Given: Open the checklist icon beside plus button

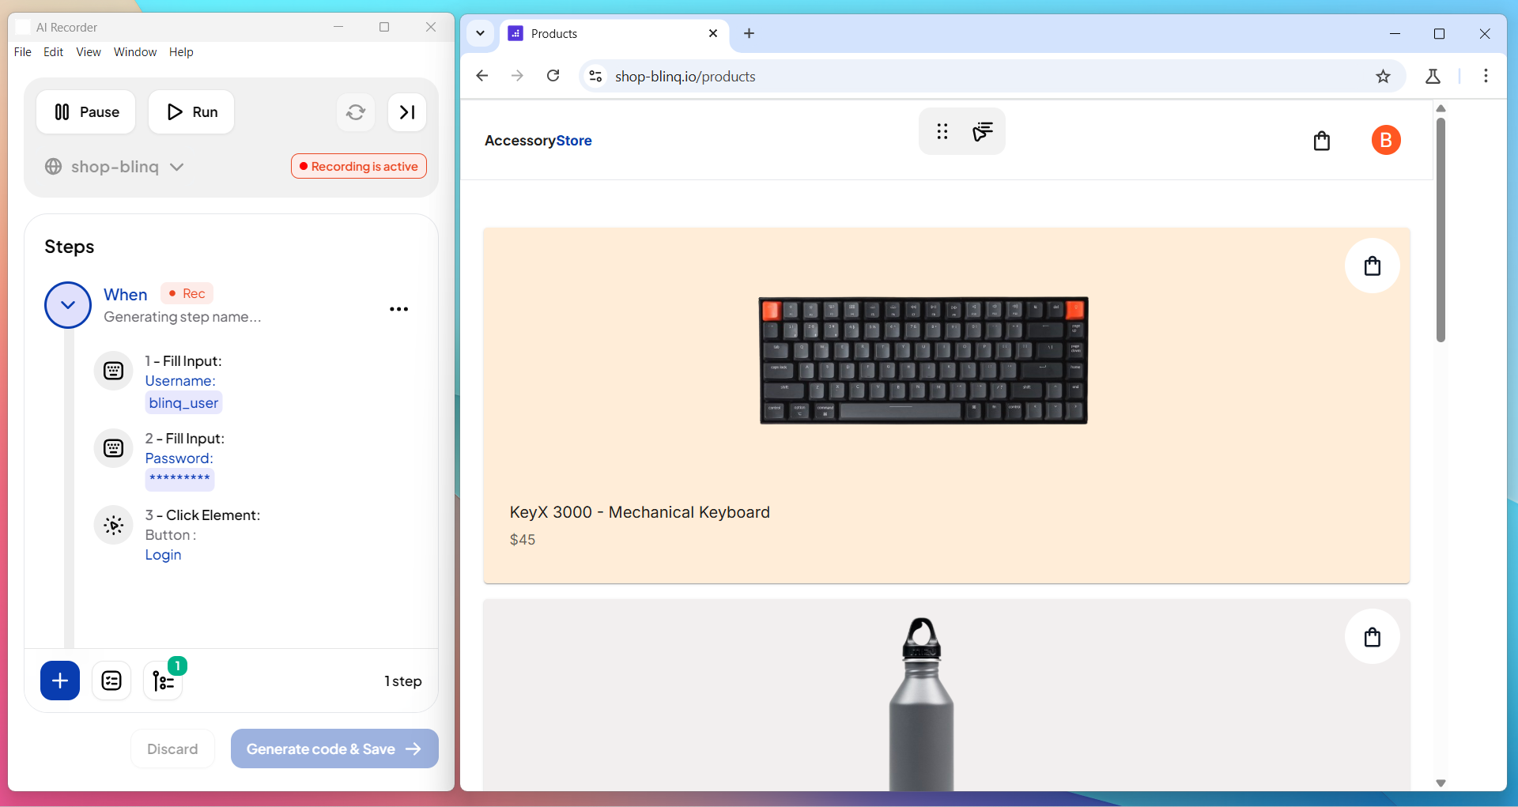Looking at the screenshot, I should coord(111,681).
